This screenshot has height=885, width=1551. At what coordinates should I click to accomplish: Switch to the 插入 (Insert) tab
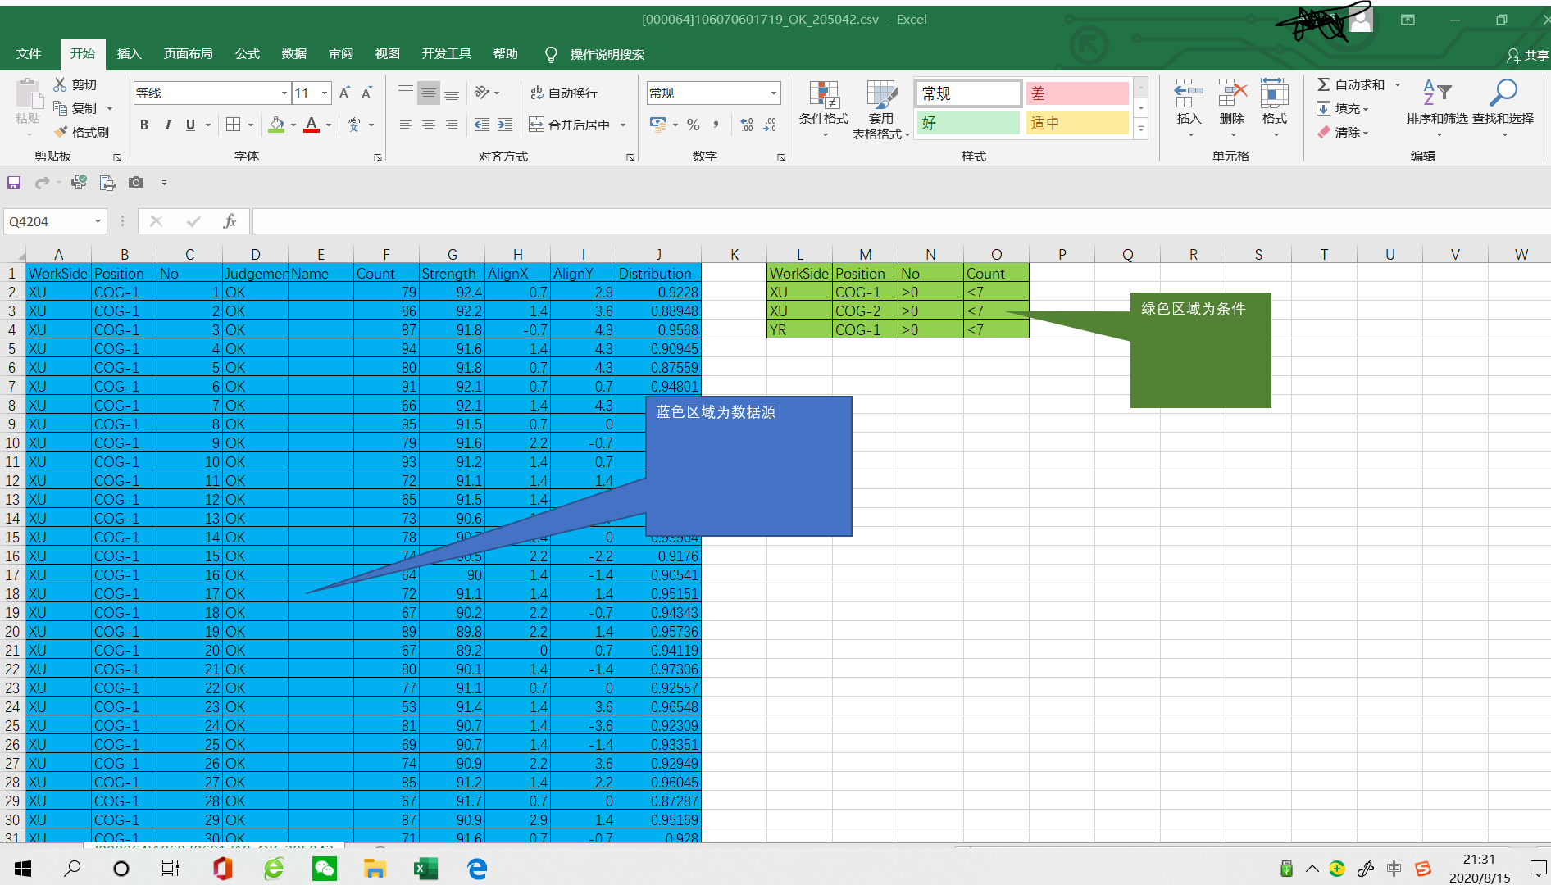pos(130,54)
